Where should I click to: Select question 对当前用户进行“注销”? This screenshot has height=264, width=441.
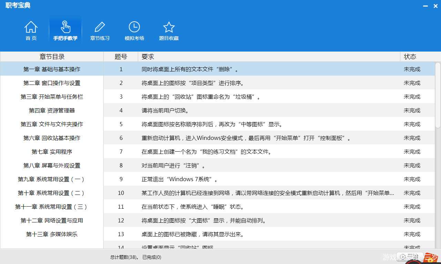click(x=269, y=165)
